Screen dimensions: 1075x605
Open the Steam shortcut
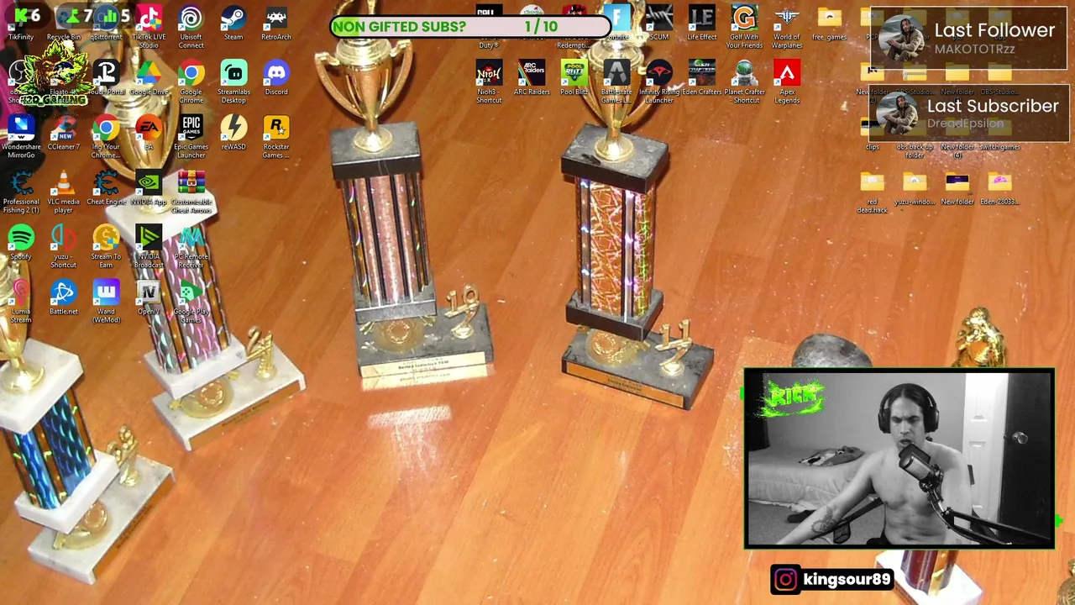tap(233, 24)
